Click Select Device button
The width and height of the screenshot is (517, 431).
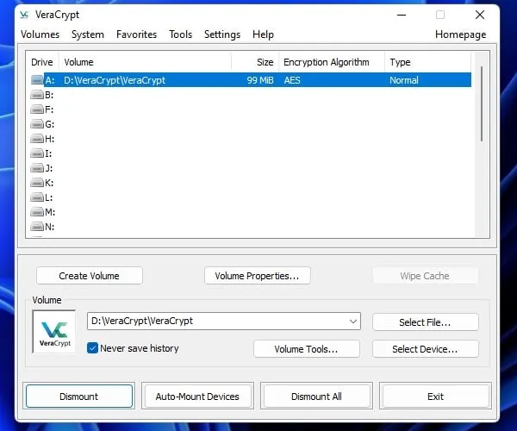pos(426,349)
